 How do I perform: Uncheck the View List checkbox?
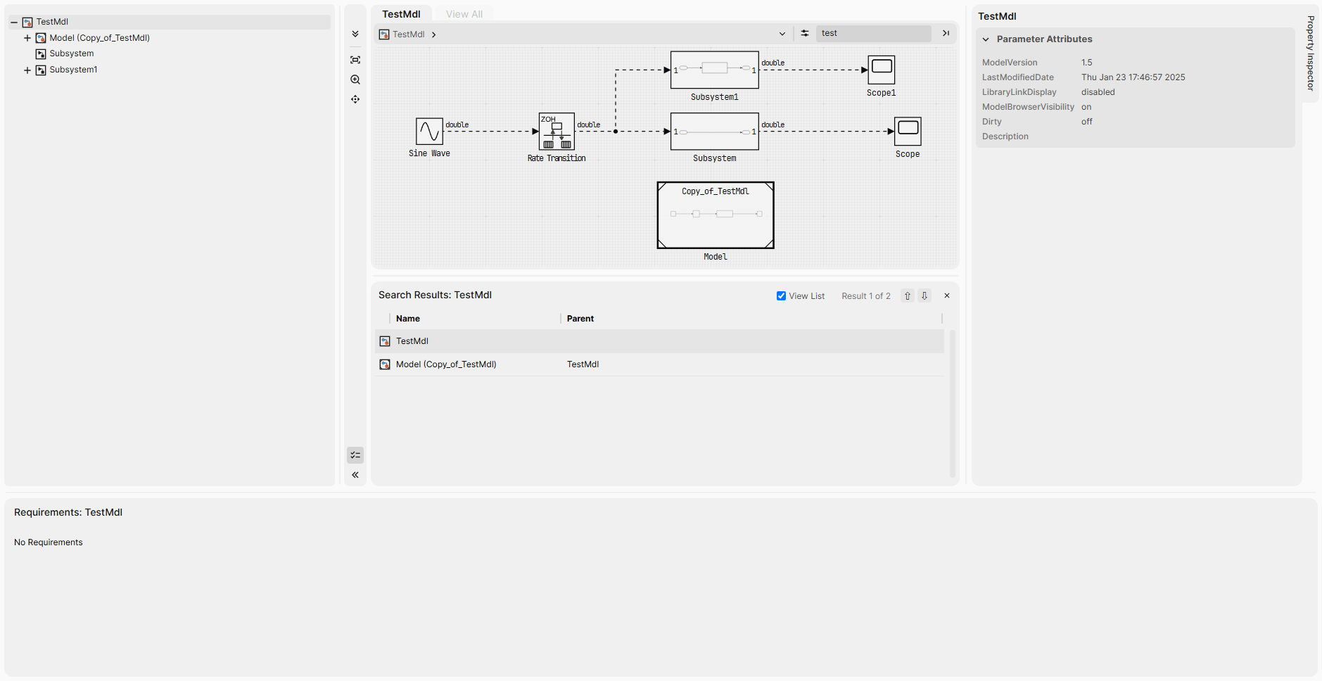click(781, 296)
